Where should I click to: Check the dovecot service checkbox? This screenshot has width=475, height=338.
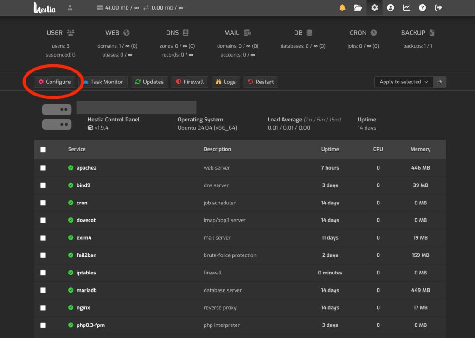[x=43, y=220]
